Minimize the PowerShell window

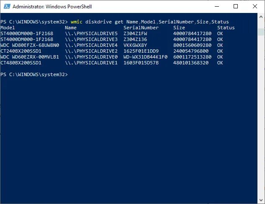(216, 7)
